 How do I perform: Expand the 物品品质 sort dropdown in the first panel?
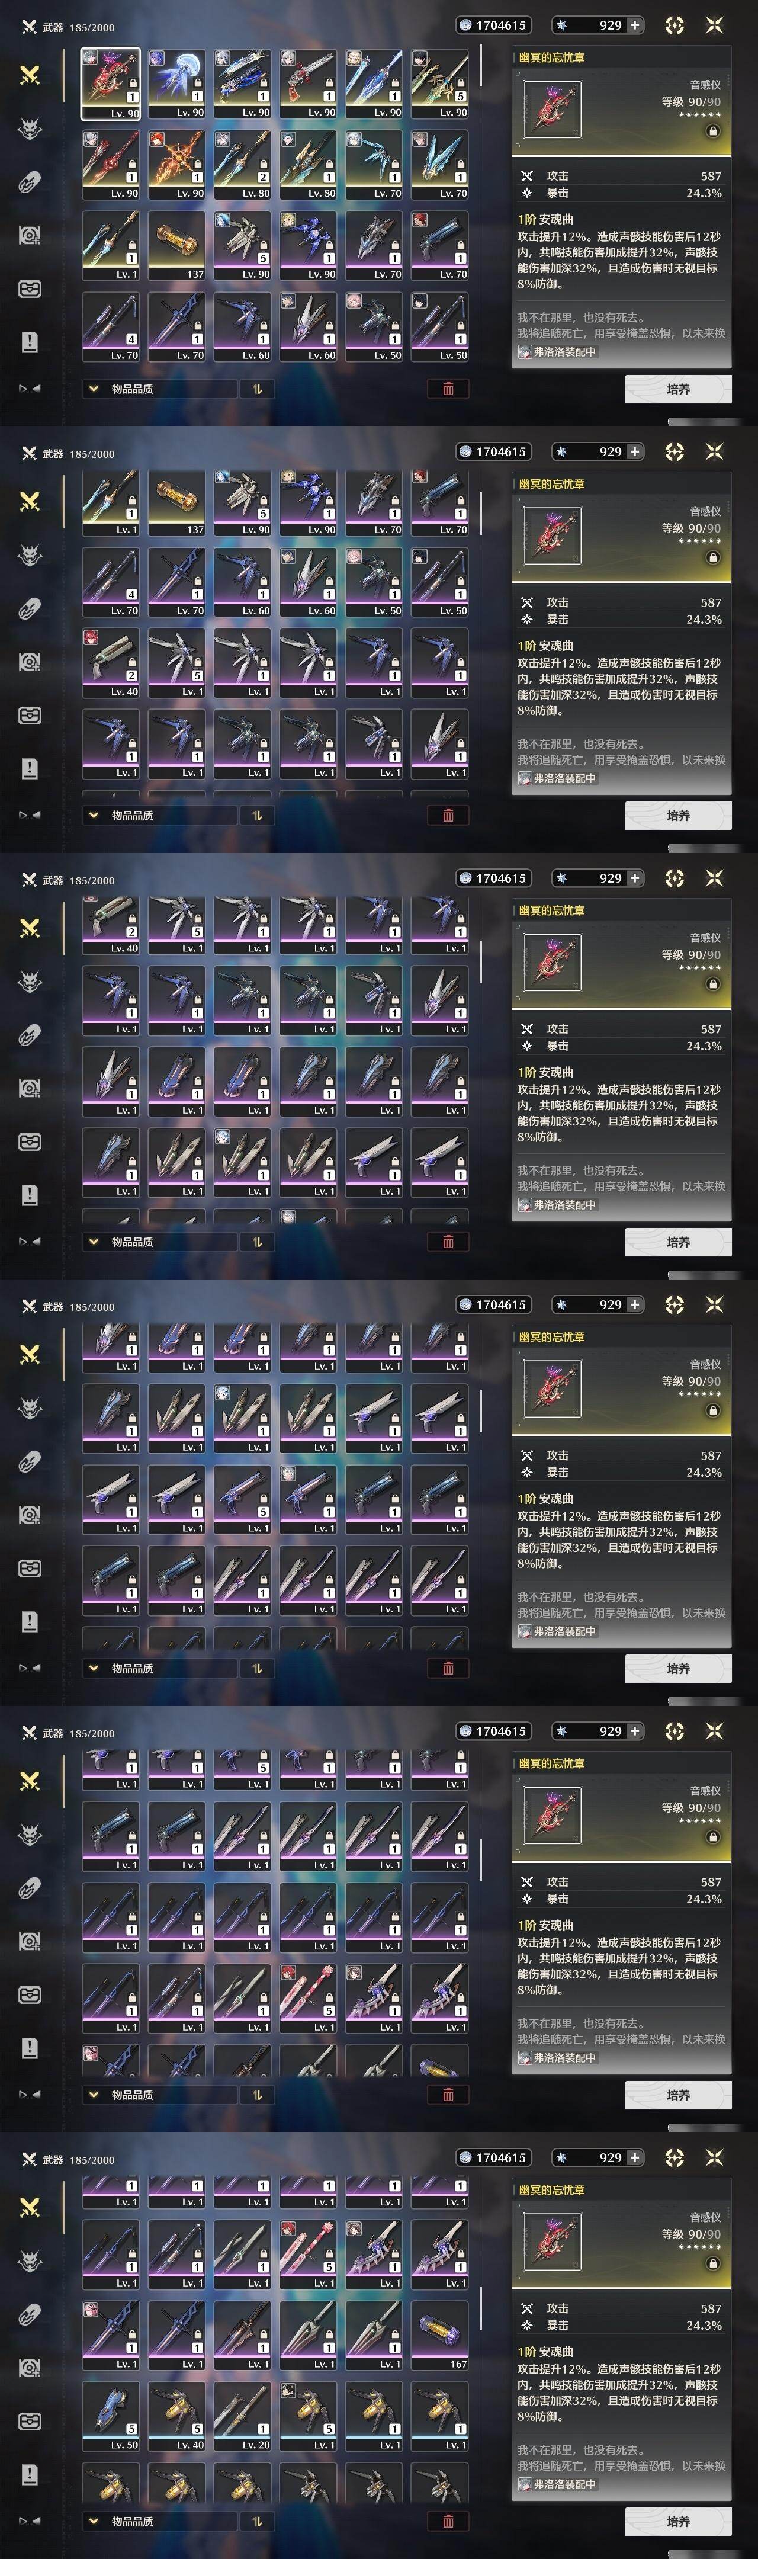160,389
